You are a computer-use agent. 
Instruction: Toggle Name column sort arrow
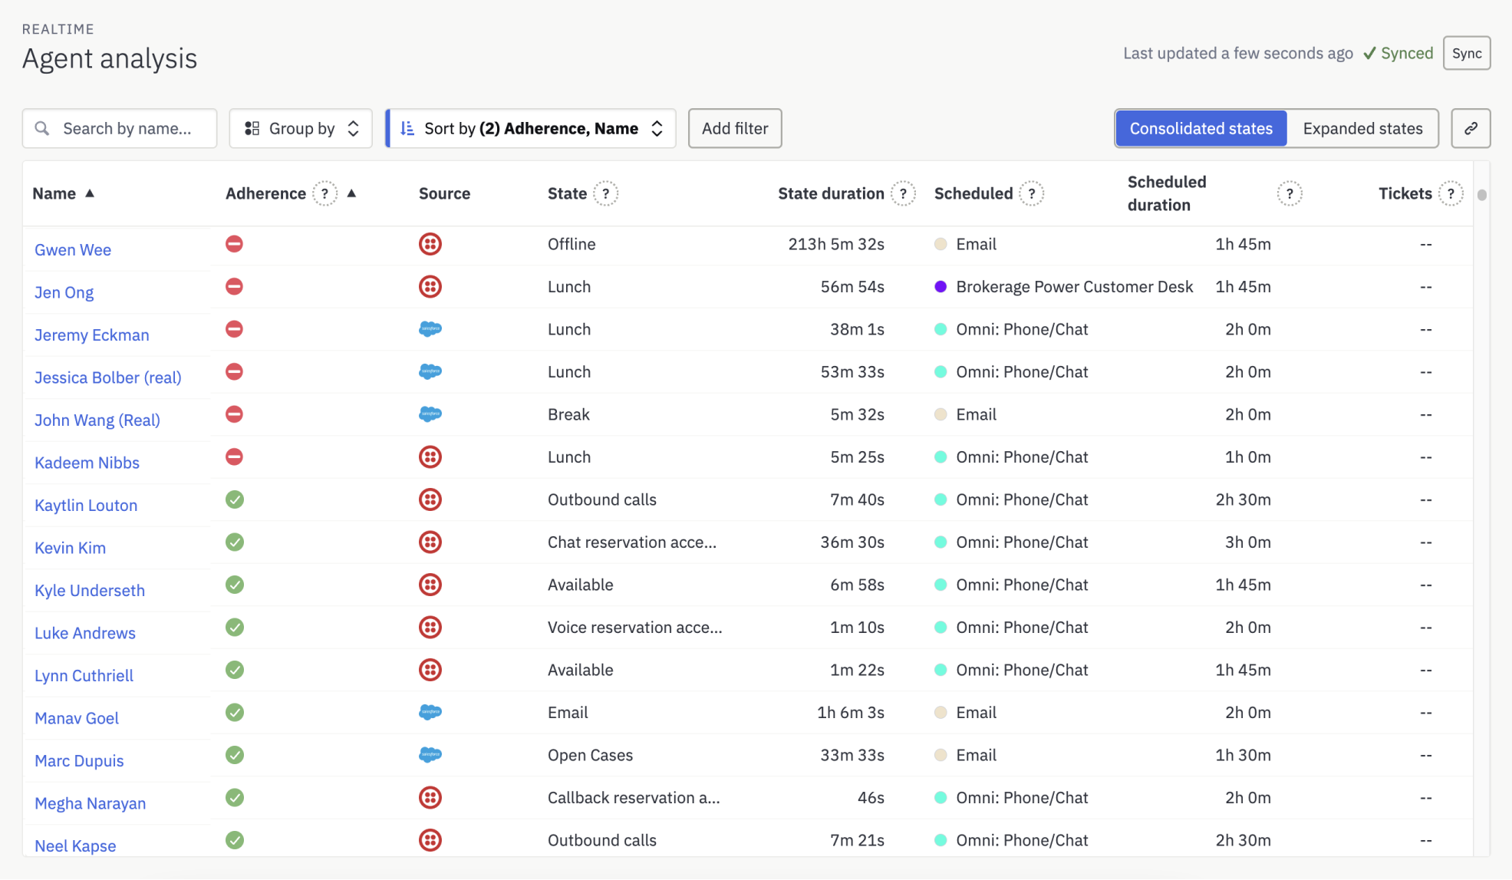[90, 193]
